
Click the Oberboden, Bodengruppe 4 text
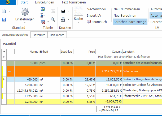142,91
